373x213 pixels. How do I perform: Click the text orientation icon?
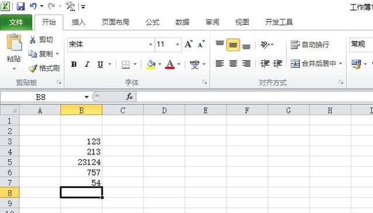click(x=265, y=44)
